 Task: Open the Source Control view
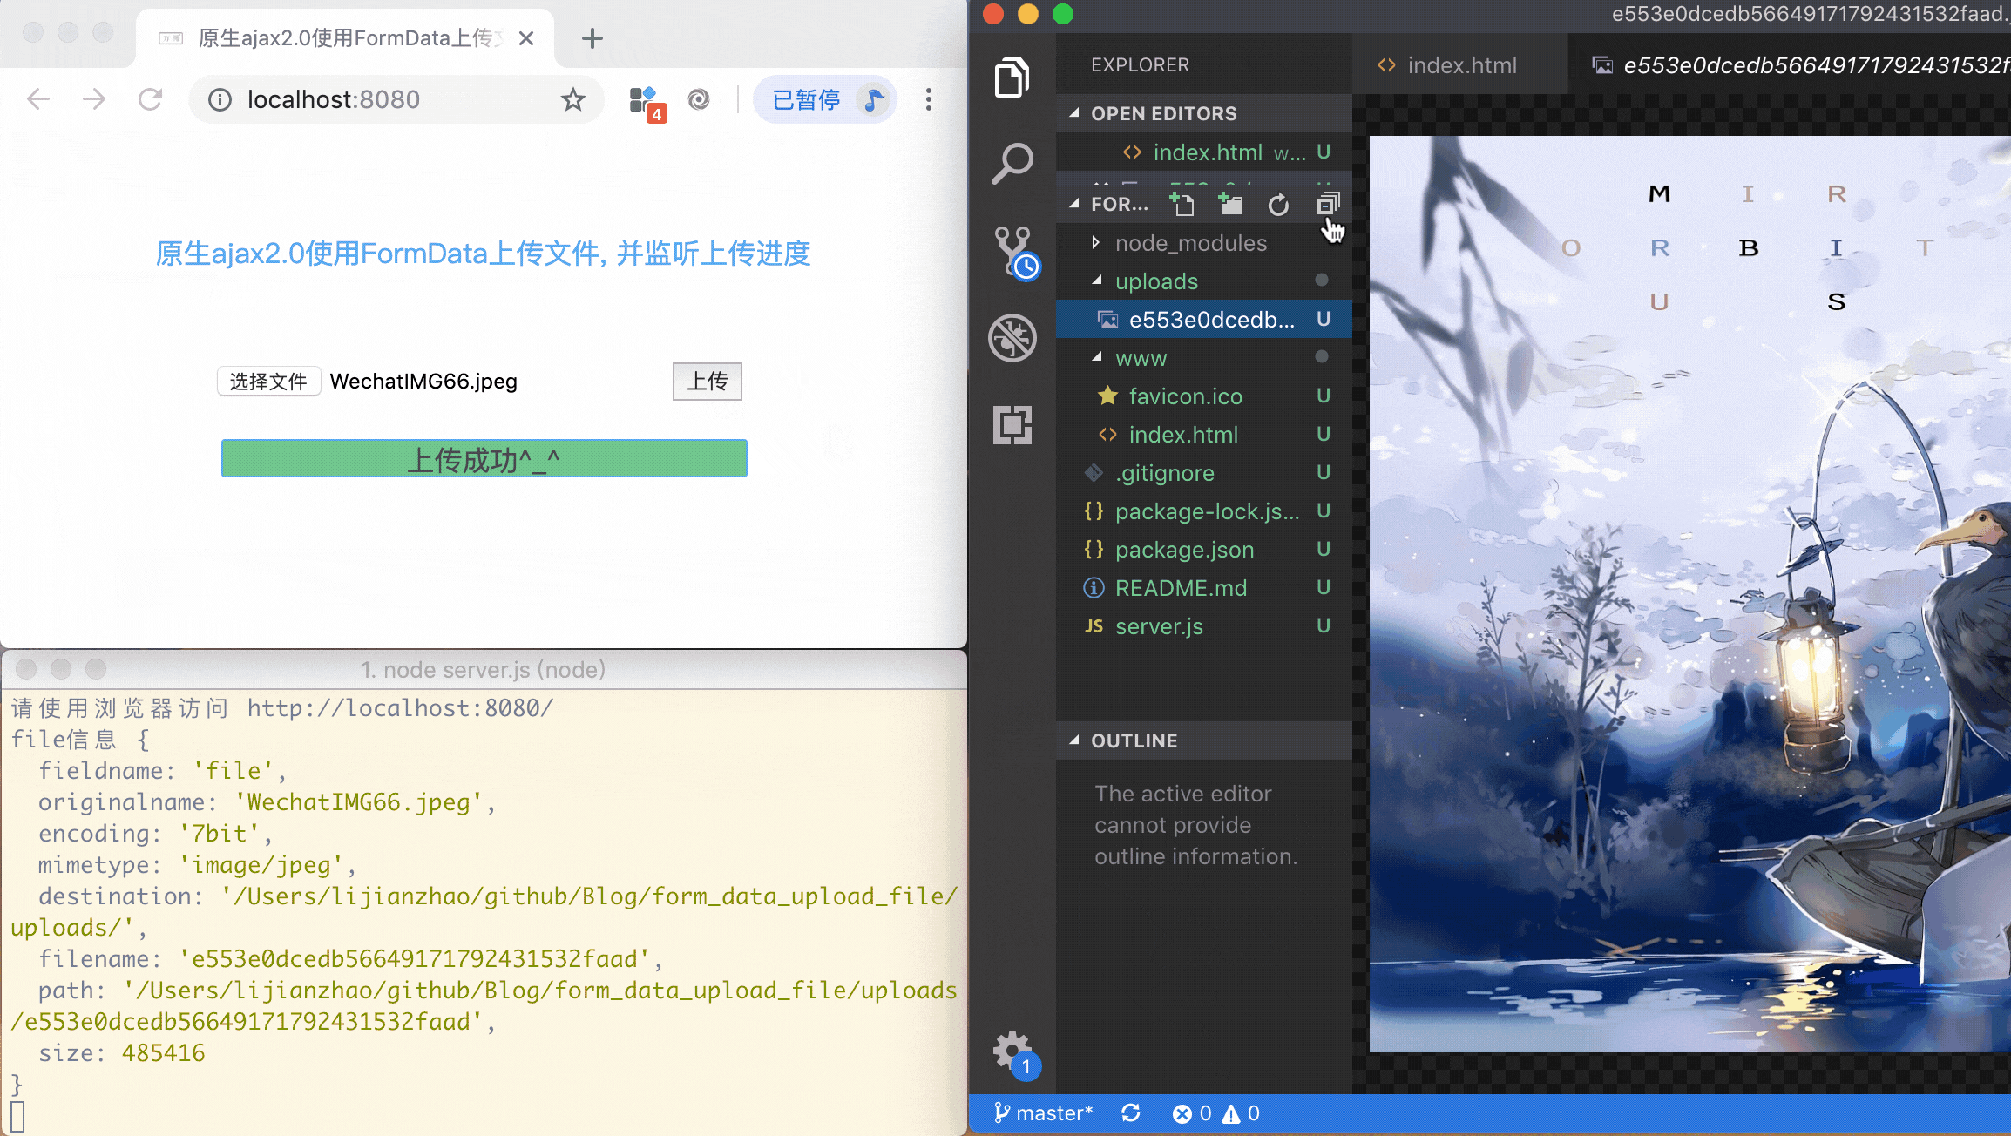click(1012, 251)
